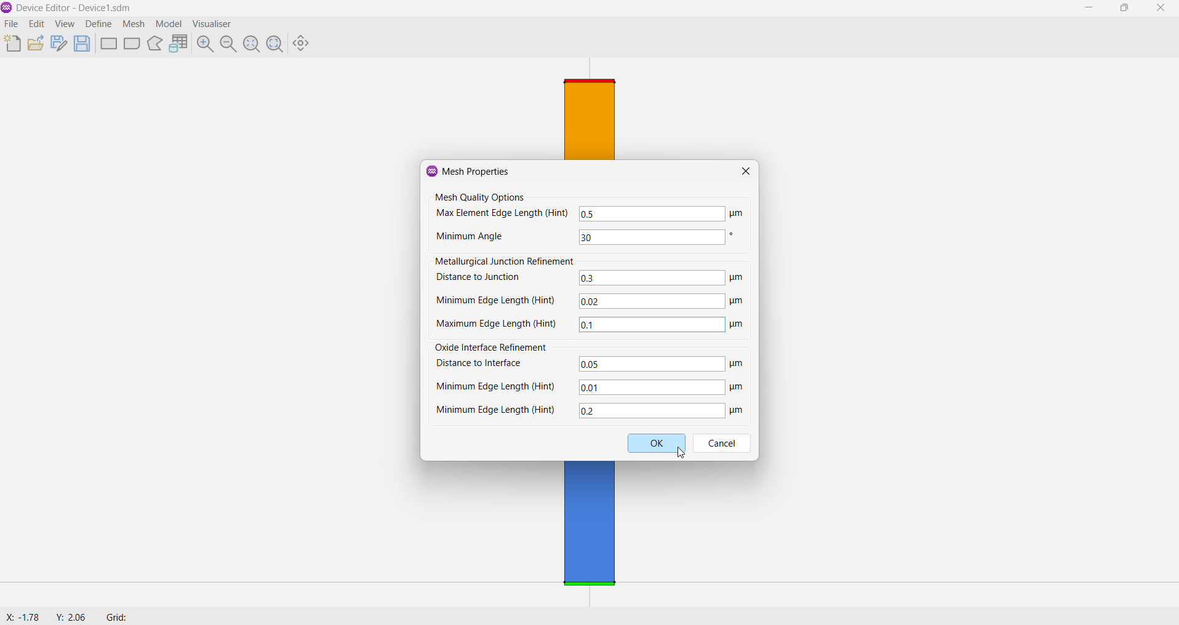Click the save floppy disk icon
Screen dimensions: 1179x625
[x=82, y=44]
